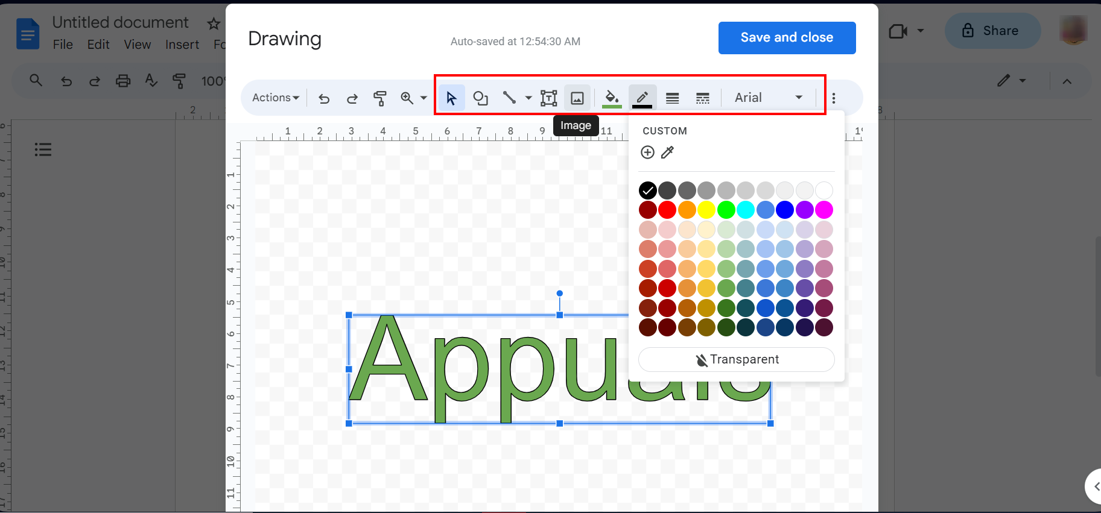Choose the Text box tool
1101x513 pixels.
click(x=548, y=98)
